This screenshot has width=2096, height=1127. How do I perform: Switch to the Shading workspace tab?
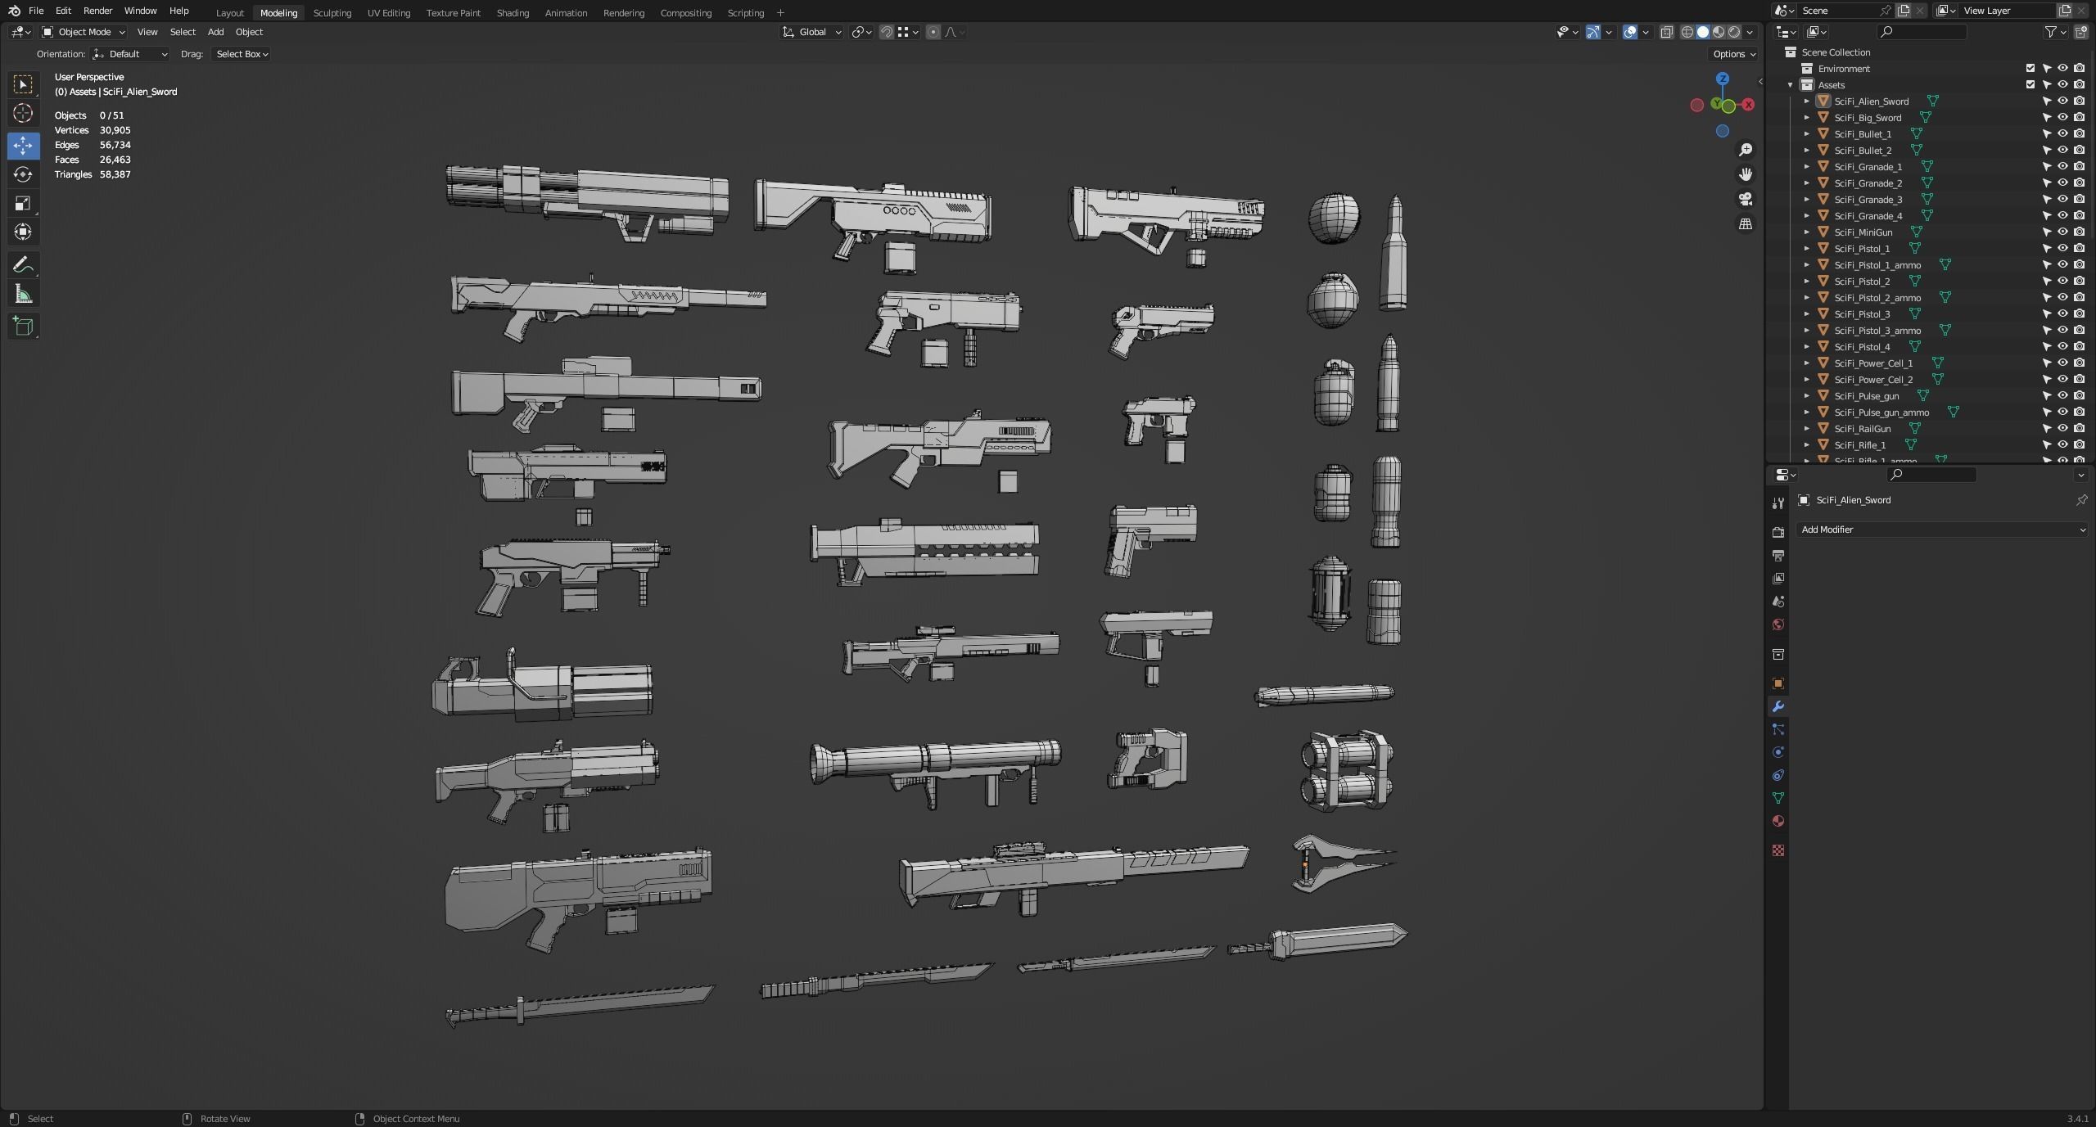[x=513, y=13]
